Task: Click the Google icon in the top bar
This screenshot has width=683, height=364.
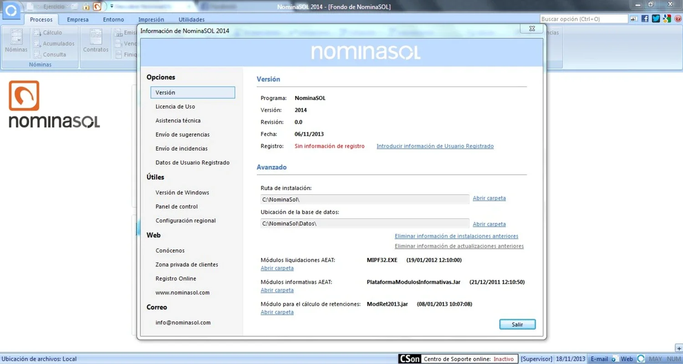Action: pyautogui.click(x=667, y=19)
